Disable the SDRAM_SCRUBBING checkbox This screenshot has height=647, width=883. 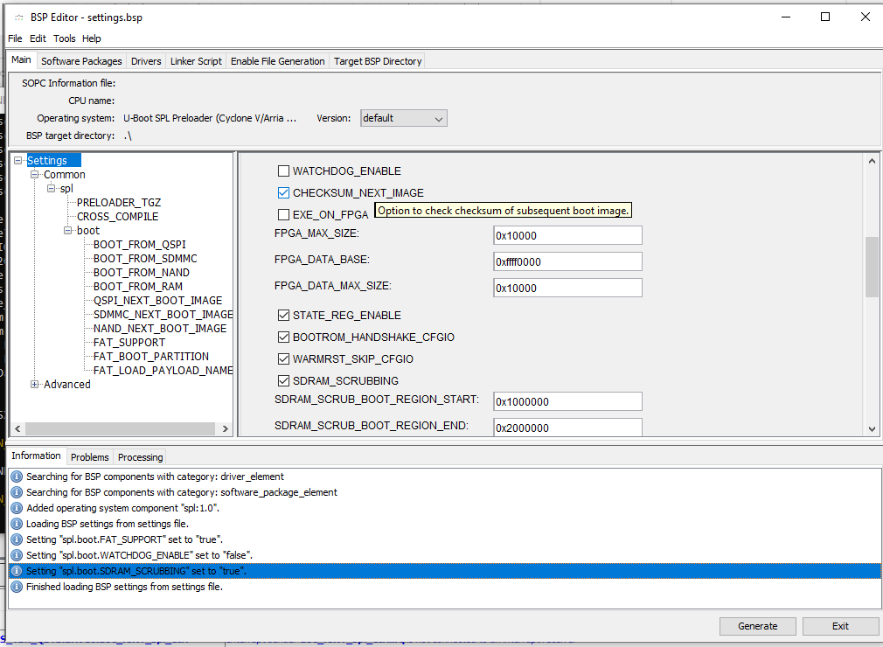pyautogui.click(x=283, y=381)
